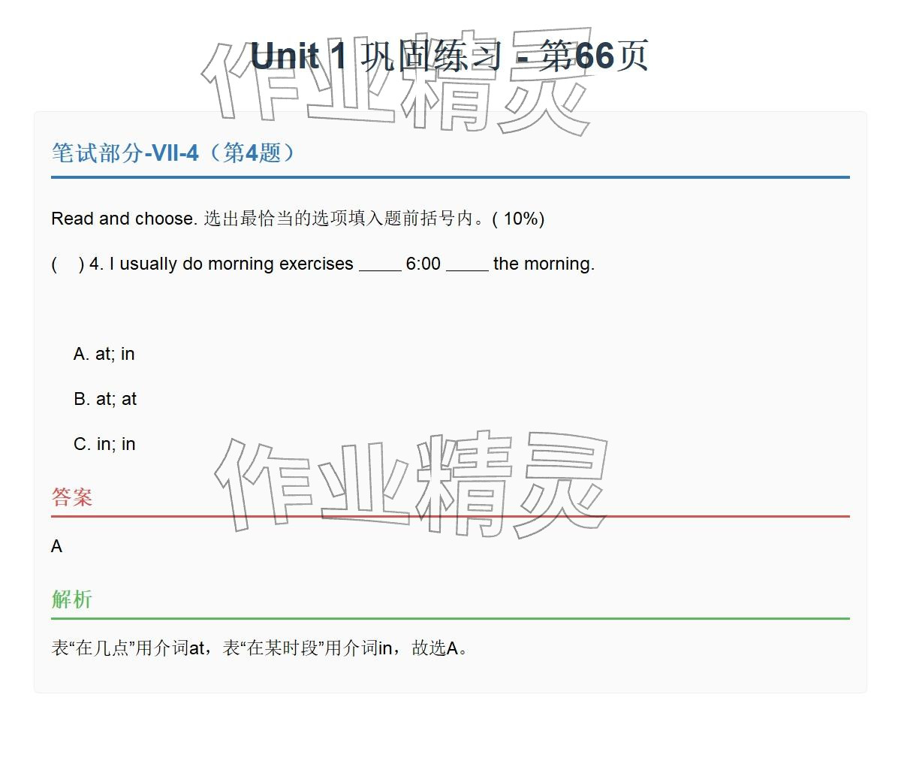The width and height of the screenshot is (901, 761).
Task: Click the 作业精灵 watermark at the top
Action: click(x=395, y=83)
